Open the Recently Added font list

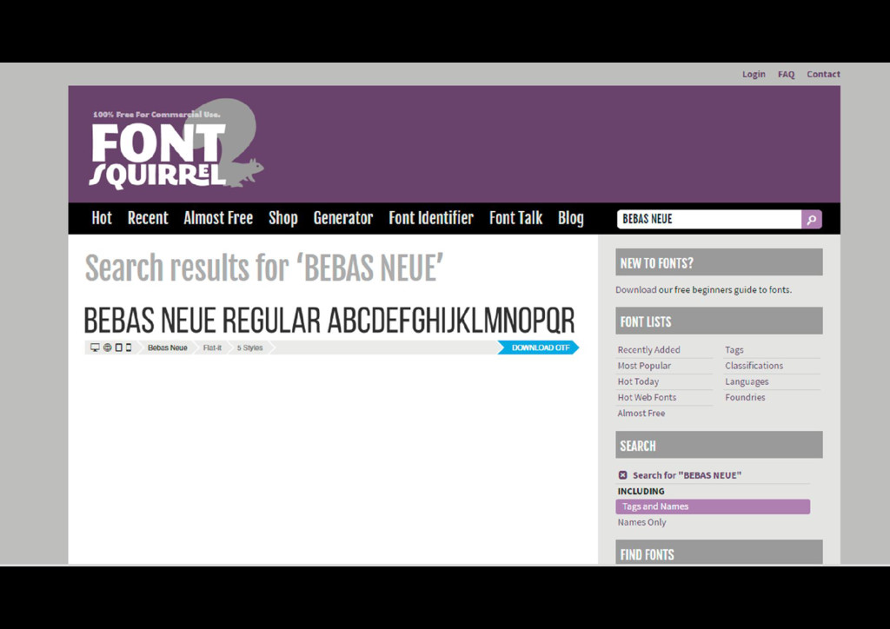click(648, 350)
